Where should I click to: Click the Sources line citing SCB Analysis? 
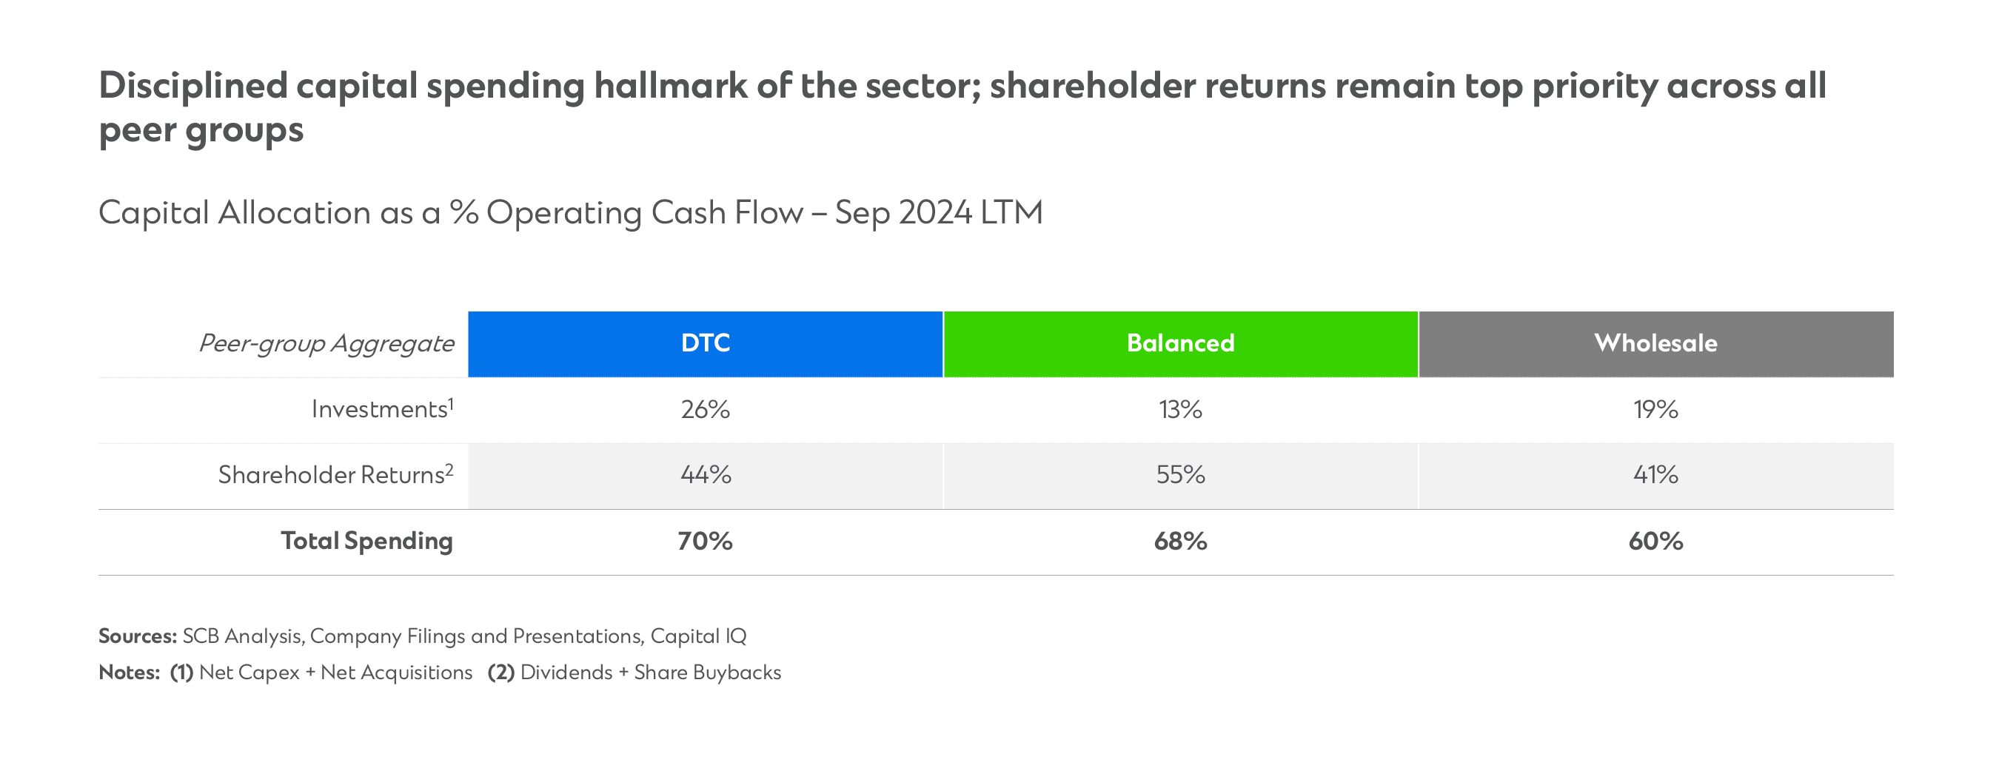click(422, 636)
